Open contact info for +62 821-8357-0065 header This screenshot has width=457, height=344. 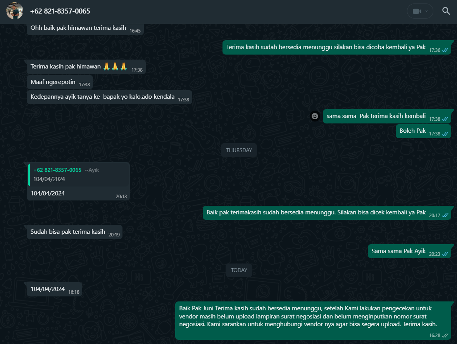pyautogui.click(x=60, y=11)
